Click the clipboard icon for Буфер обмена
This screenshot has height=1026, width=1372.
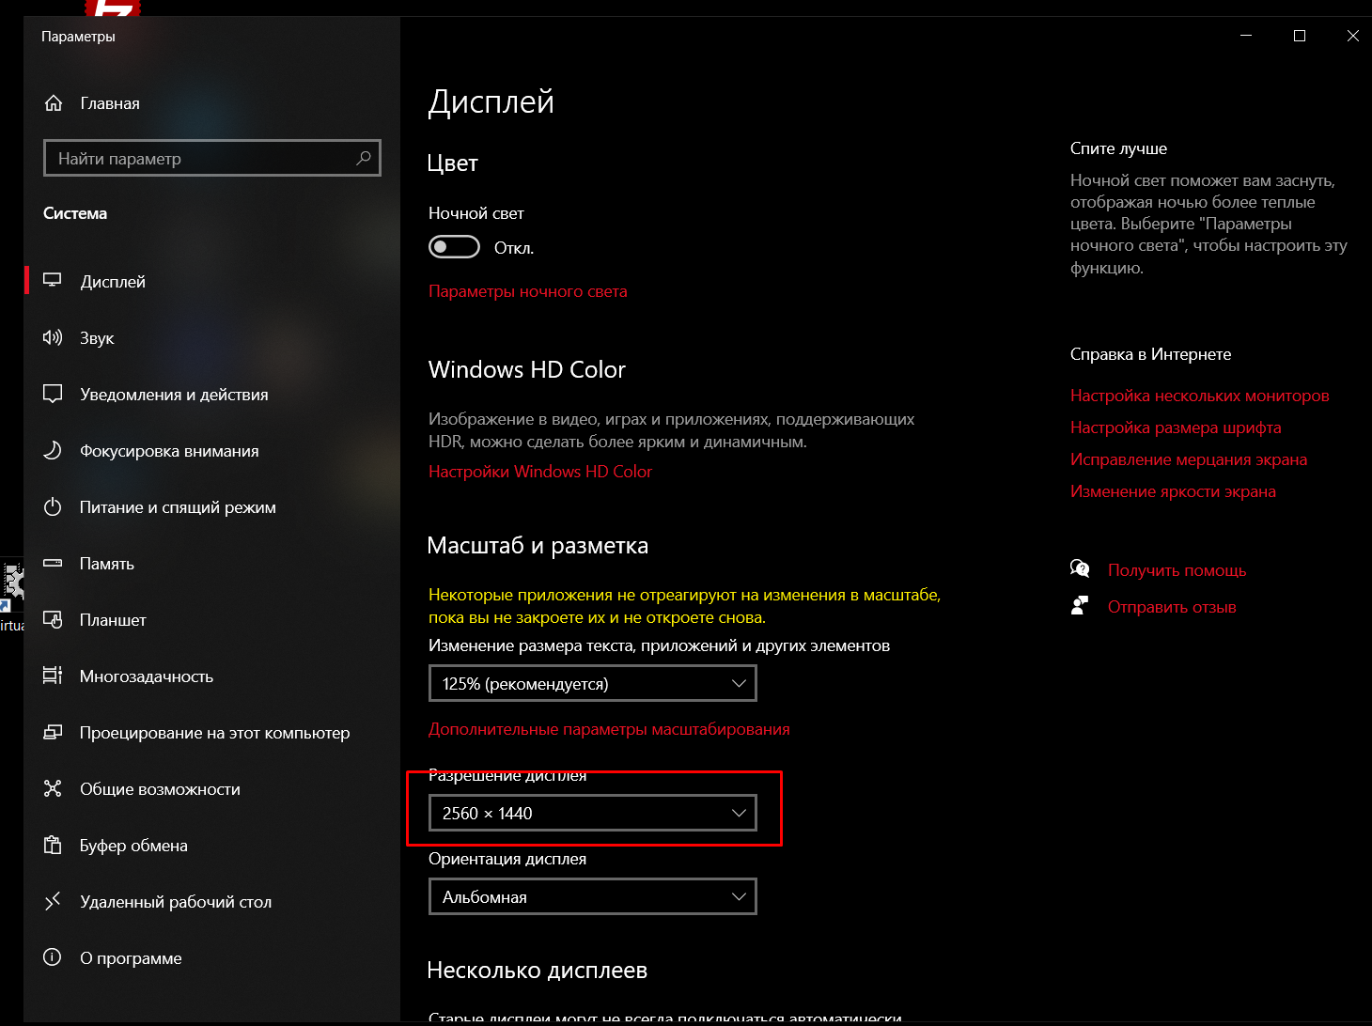pyautogui.click(x=53, y=845)
